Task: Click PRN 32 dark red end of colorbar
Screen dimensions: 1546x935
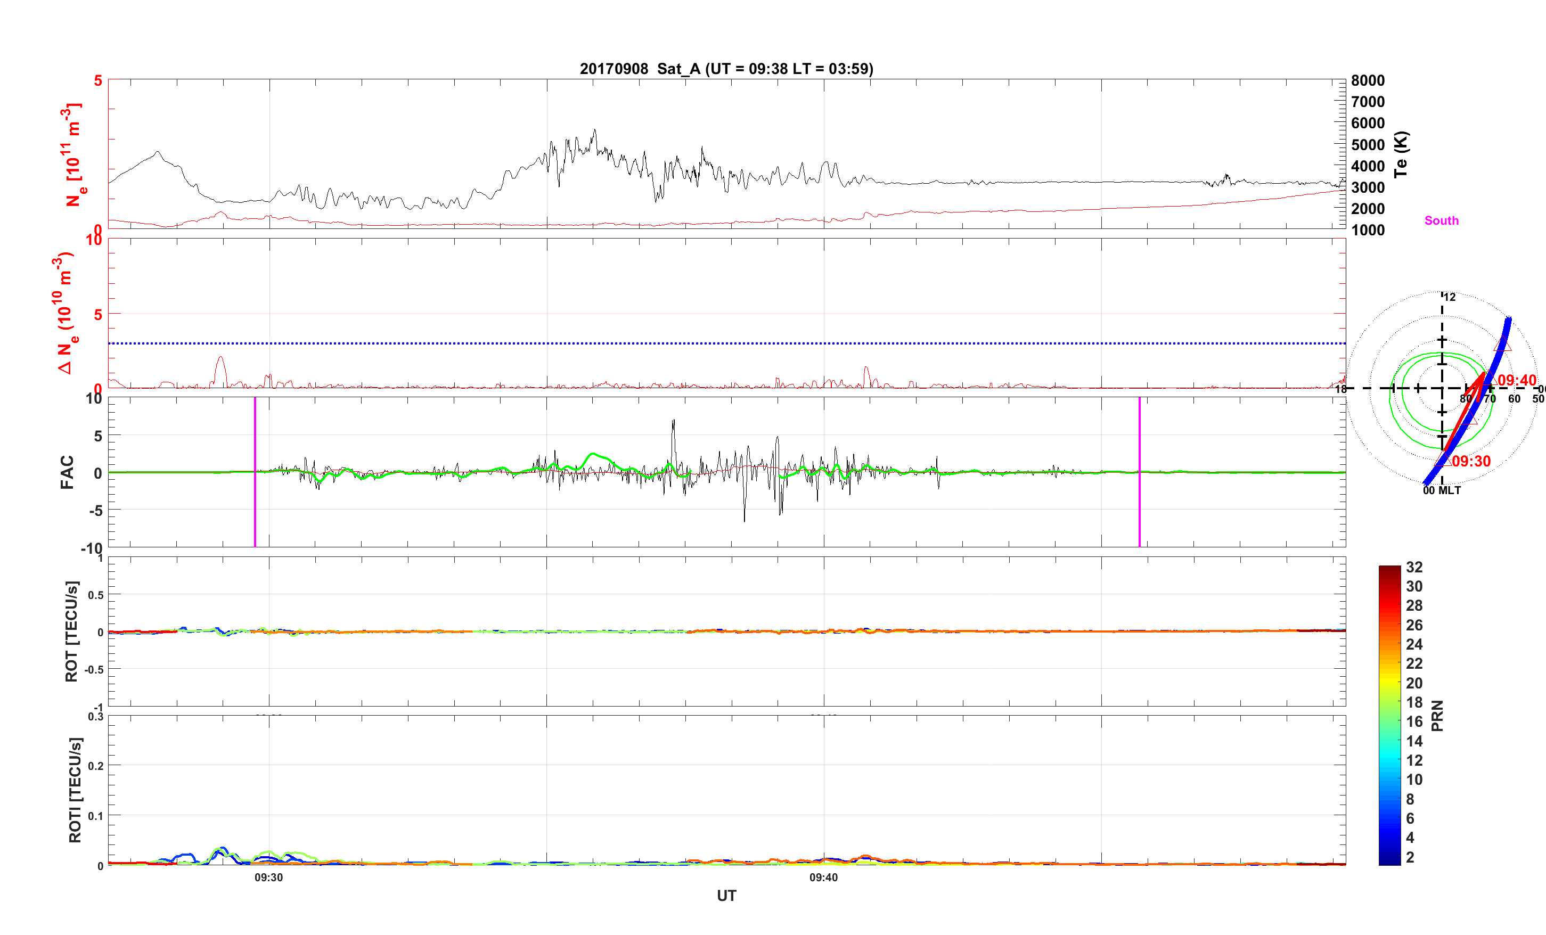Action: 1389,569
